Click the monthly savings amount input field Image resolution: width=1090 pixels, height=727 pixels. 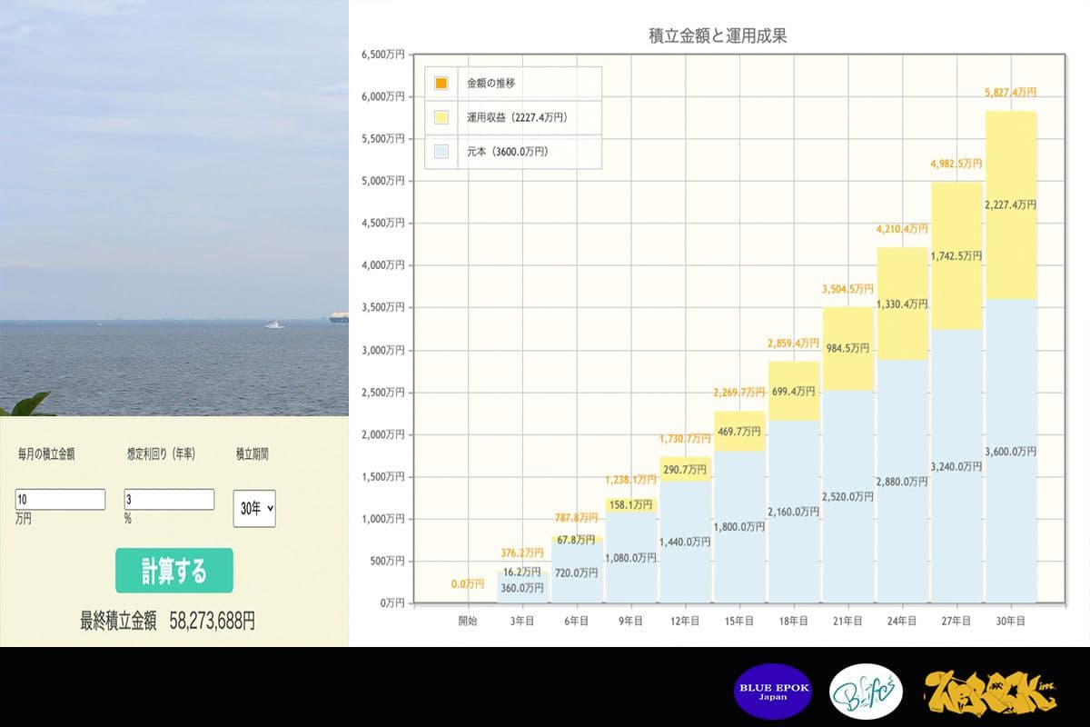pyautogui.click(x=60, y=500)
